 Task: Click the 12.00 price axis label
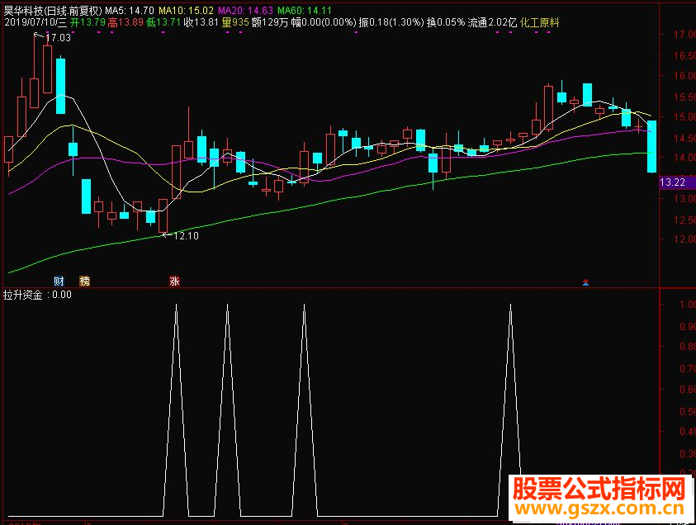pos(684,239)
